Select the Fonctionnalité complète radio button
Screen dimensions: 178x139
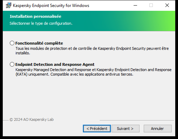tap(12, 43)
